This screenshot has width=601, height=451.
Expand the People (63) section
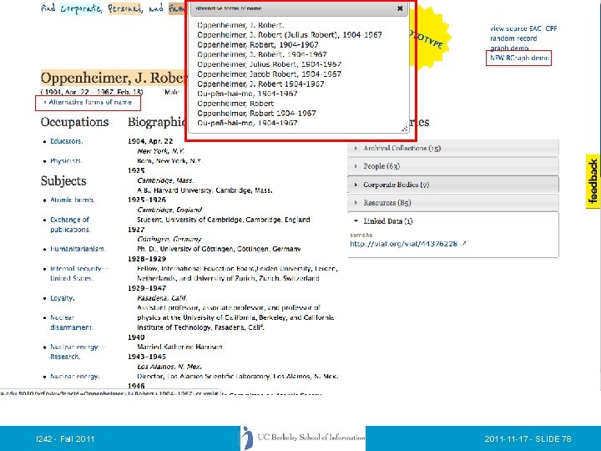(453, 166)
